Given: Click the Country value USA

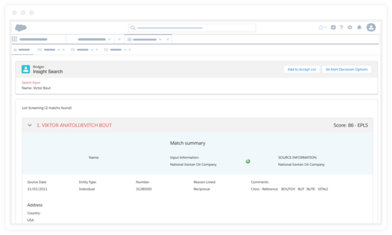Looking at the screenshot, I should (31, 220).
